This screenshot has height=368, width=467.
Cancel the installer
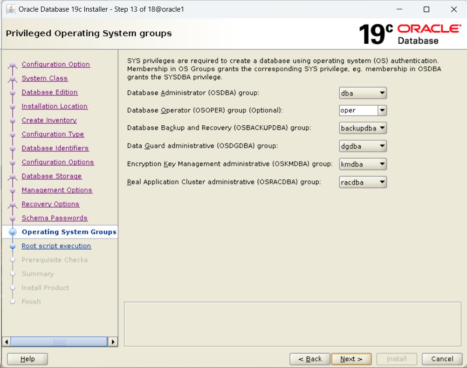(442, 359)
